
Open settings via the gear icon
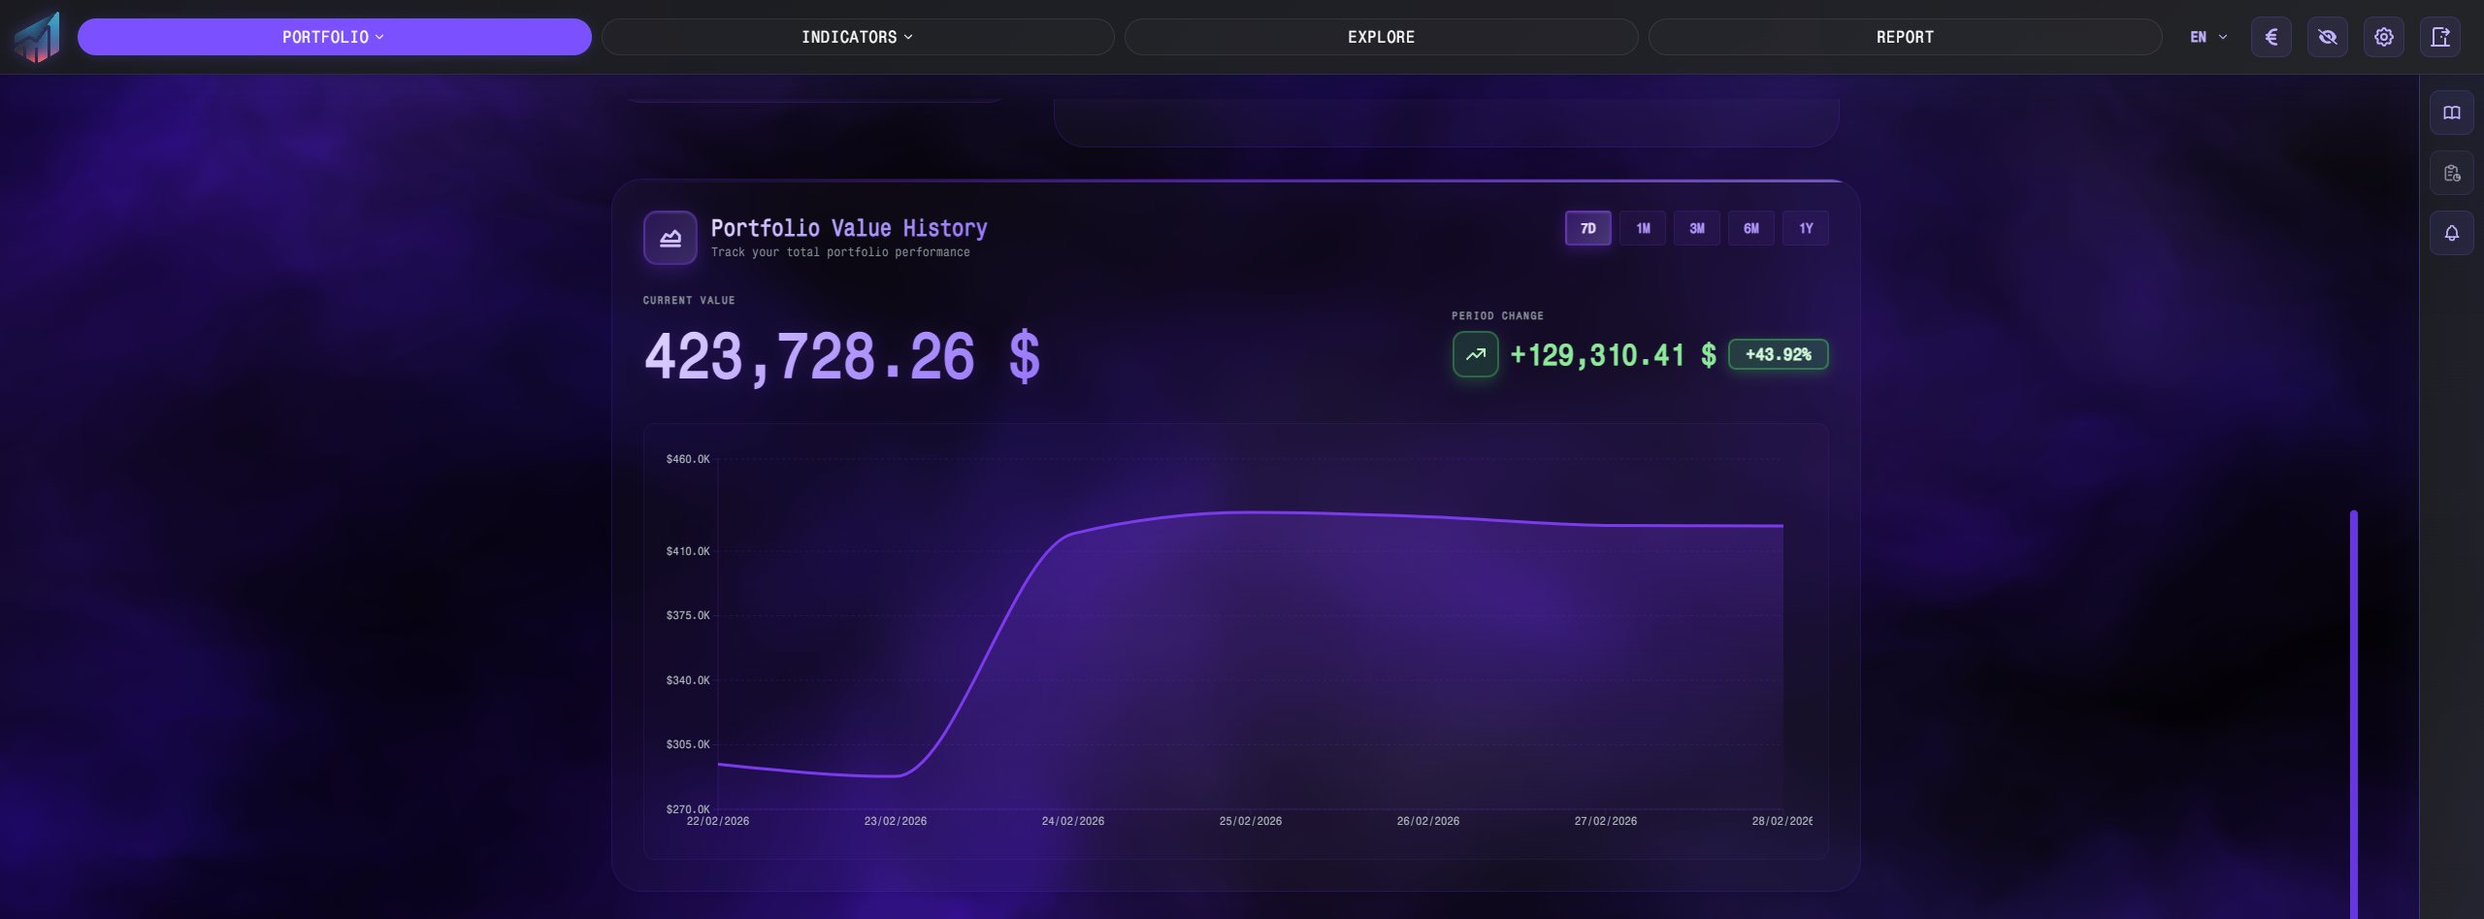point(2383,37)
